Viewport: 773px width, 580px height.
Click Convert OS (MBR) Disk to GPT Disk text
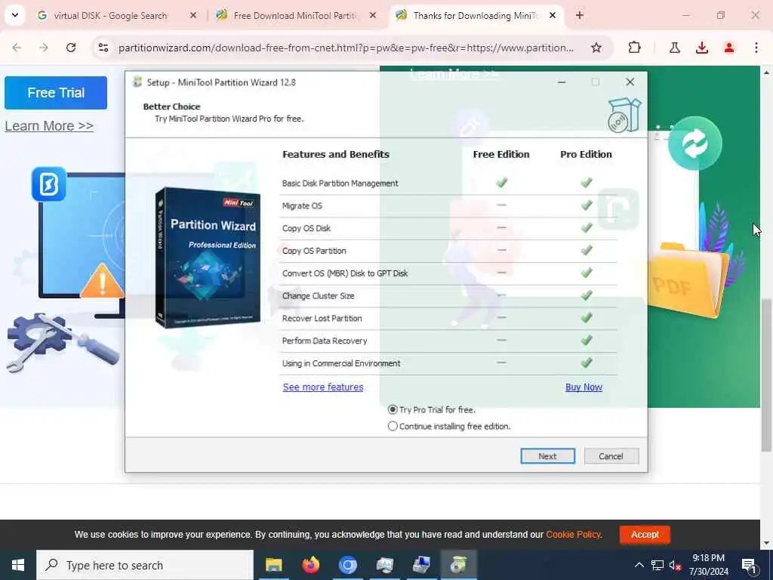pos(344,273)
